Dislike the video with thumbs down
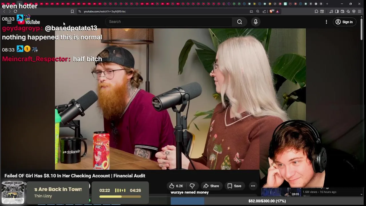This screenshot has width=366, height=206. (192, 186)
